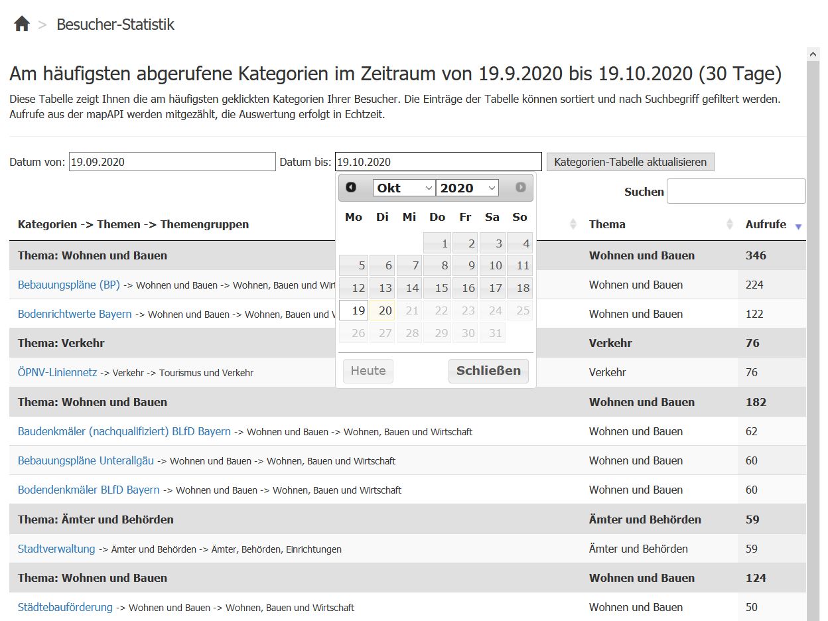Viewport: 828px width, 621px height.
Task: Pick day 9 in the calendar
Action: (464, 266)
